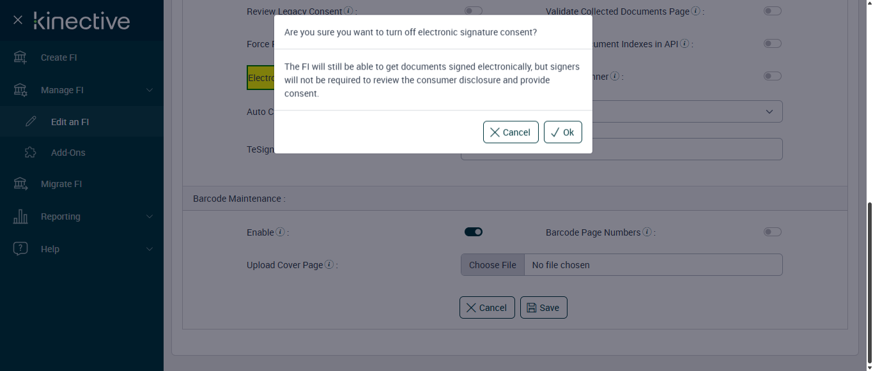
Task: Click the Migrate FI icon
Action: point(20,184)
